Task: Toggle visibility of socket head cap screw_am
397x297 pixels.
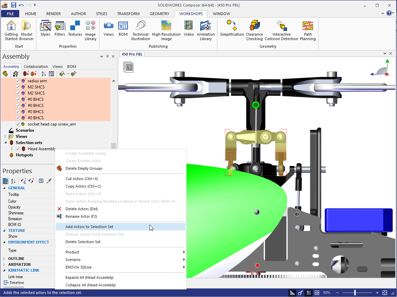Action: coord(18,124)
